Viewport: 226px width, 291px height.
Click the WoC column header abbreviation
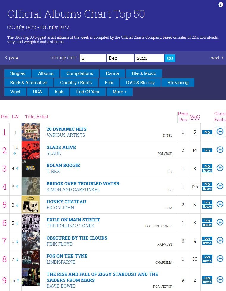195,117
